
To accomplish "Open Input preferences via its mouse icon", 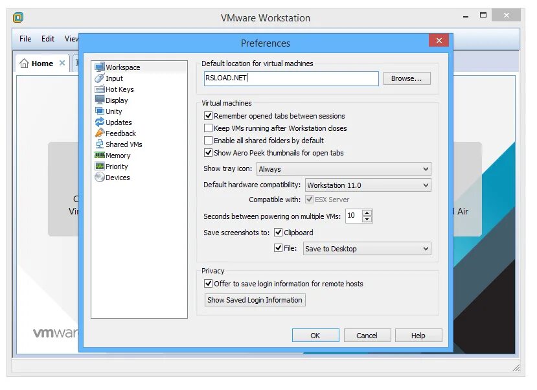I will pos(99,78).
